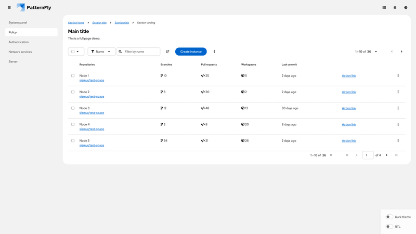
Task: Click pull request code icon for Node 4
Action: coord(203,124)
